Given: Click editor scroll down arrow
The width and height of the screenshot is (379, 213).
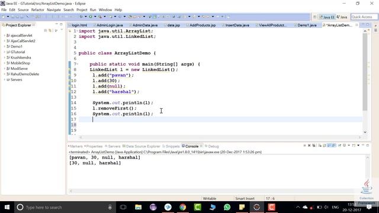Looking at the screenshot, I should tap(365, 132).
